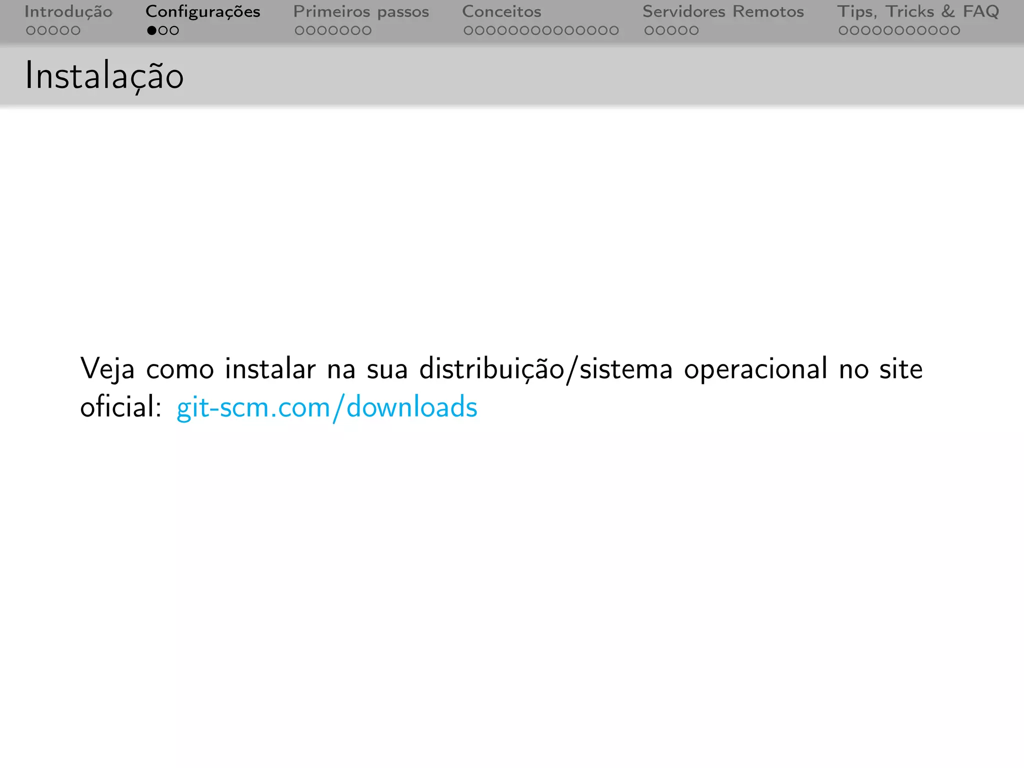Click the text "Veja como instalar na sua"

click(244, 369)
